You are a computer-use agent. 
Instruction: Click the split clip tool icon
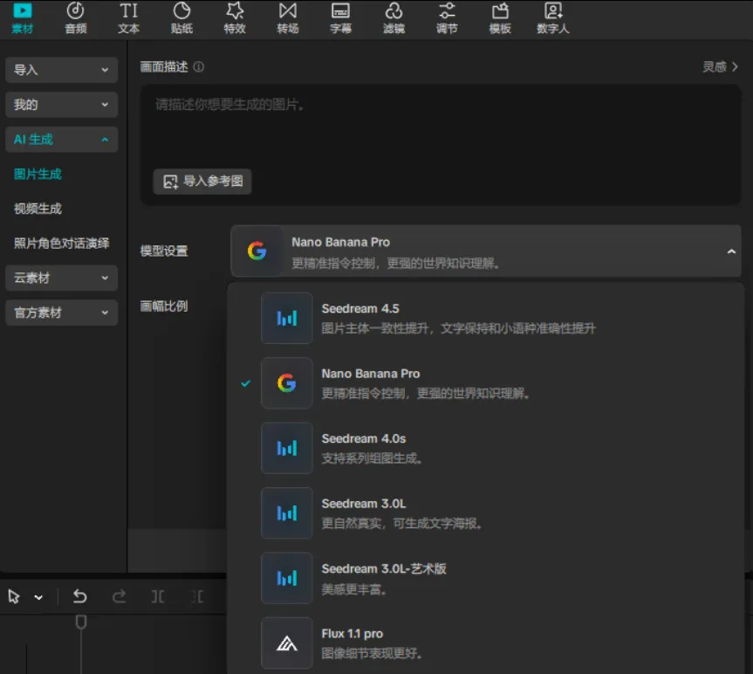[x=158, y=596]
